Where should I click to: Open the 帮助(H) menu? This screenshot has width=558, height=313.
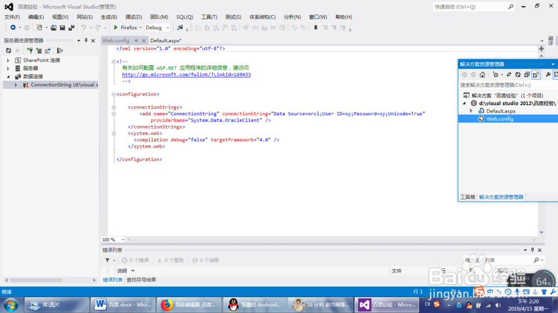click(x=343, y=17)
